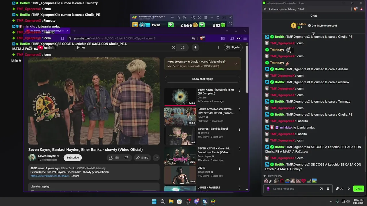Clear YouTube search box with X
The image size is (367, 206).
point(173,47)
